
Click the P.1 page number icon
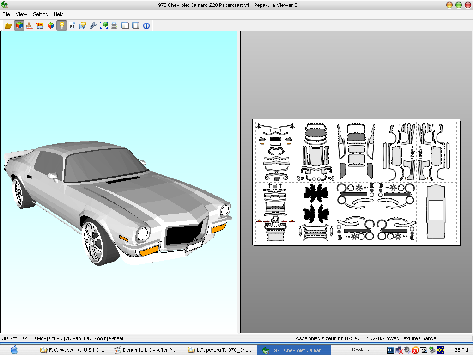(x=72, y=26)
